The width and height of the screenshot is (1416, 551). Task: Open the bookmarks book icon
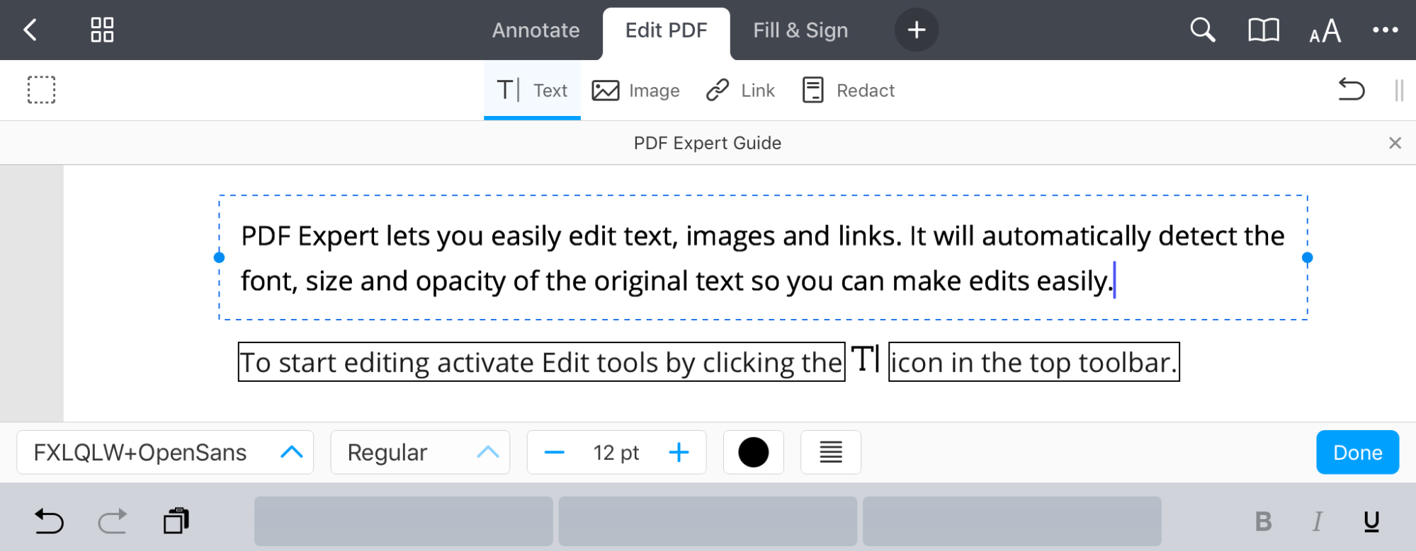click(1263, 30)
